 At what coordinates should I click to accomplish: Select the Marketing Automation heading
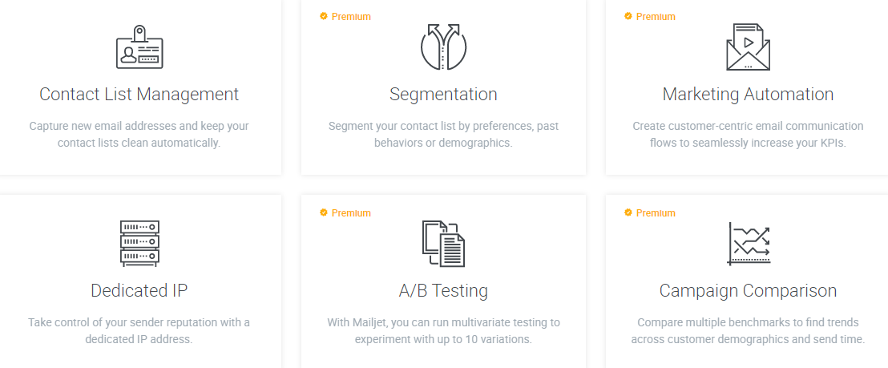pyautogui.click(x=748, y=94)
